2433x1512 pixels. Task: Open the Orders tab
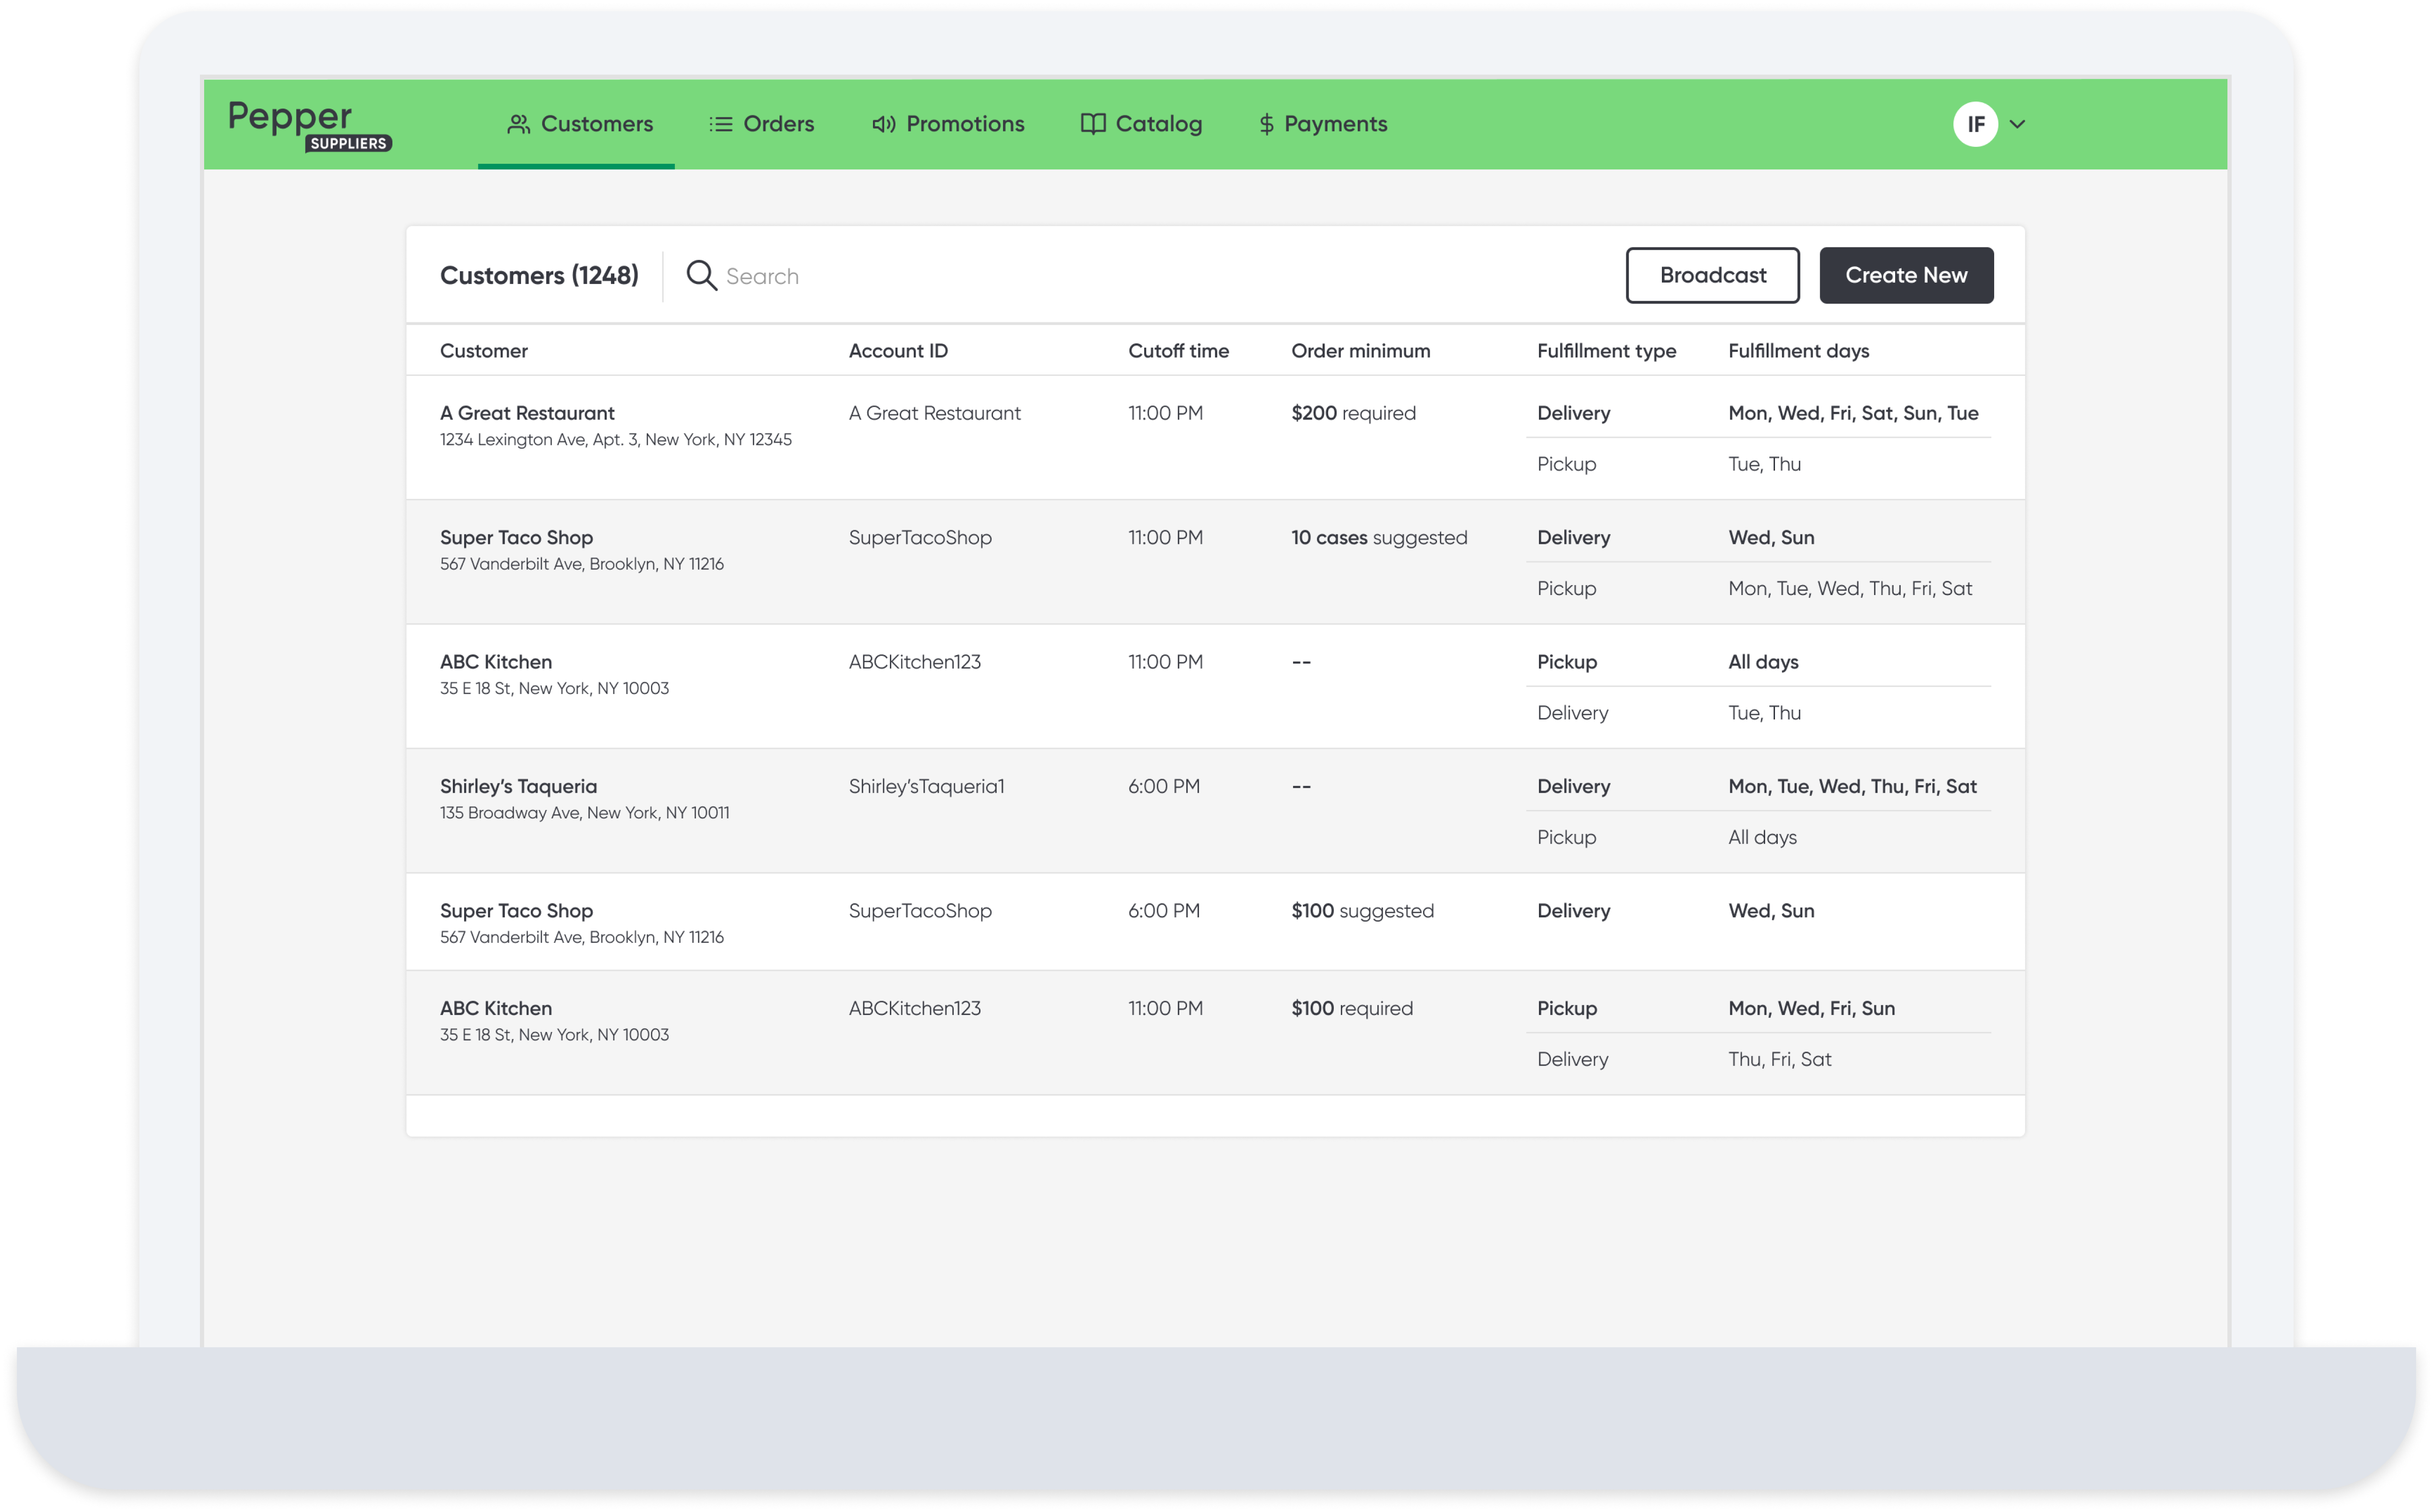coord(777,124)
